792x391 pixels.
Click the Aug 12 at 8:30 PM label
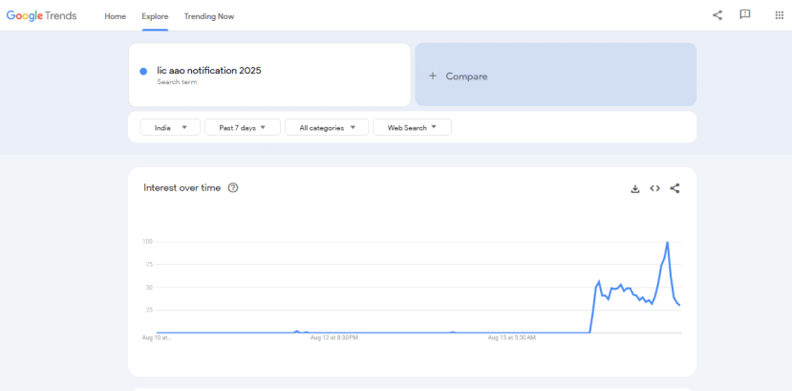coord(333,337)
